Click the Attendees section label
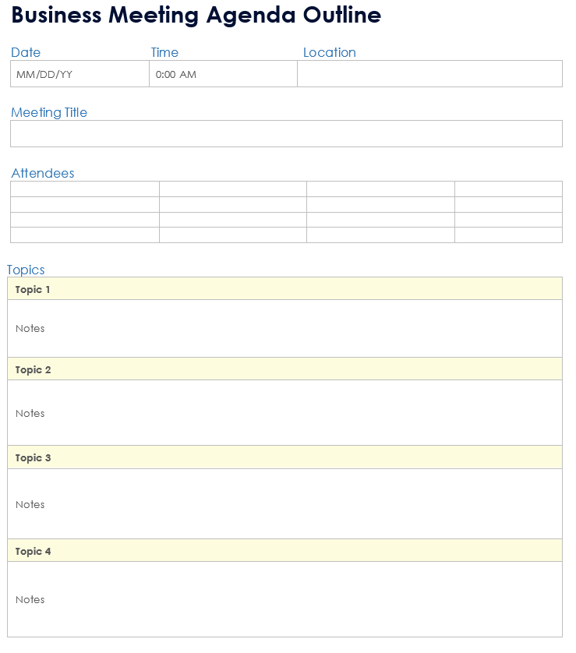 [43, 173]
